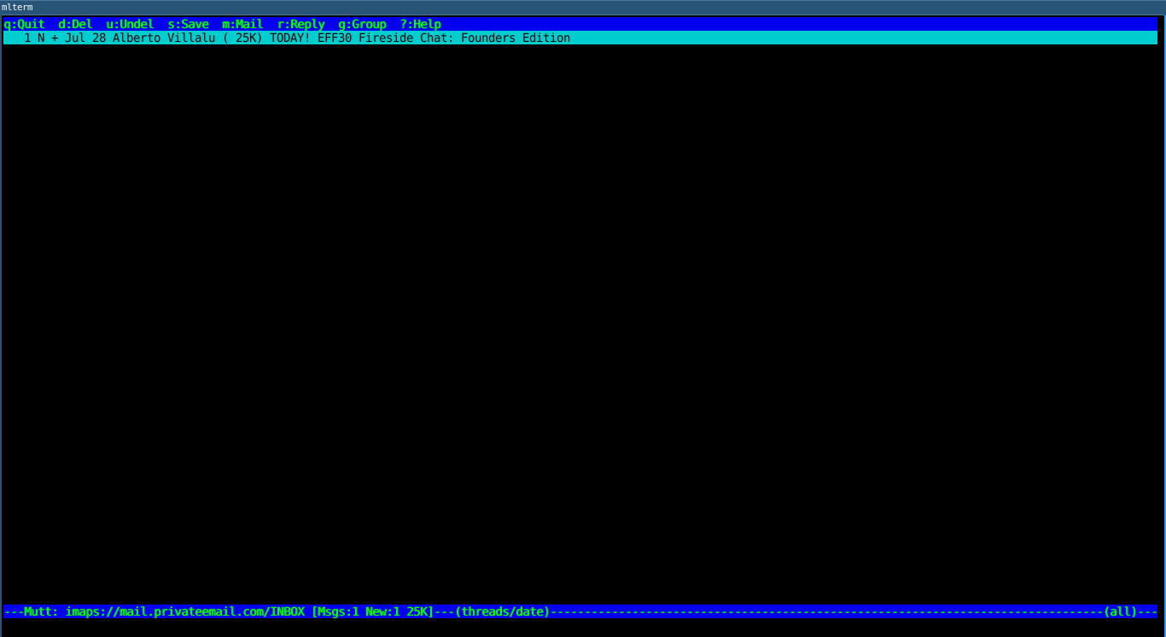Click the N new-message flag

(x=41, y=38)
